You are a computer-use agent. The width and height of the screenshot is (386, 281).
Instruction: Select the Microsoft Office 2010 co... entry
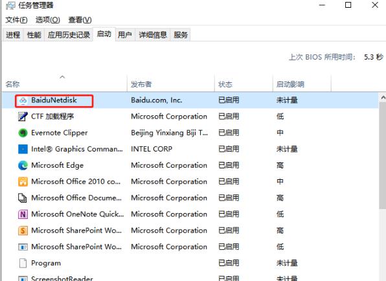tap(76, 181)
